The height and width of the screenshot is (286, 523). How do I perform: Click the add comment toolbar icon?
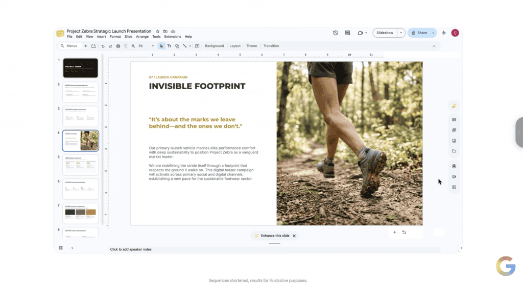[197, 46]
